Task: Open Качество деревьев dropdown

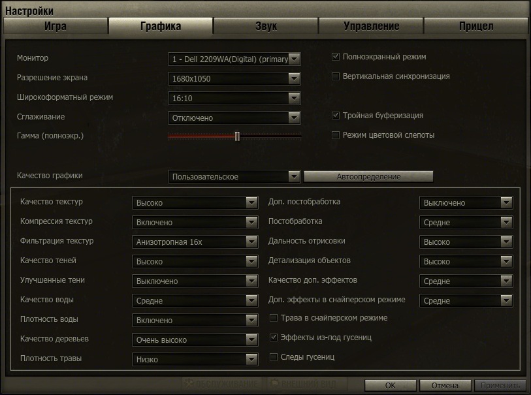Action: click(x=195, y=340)
